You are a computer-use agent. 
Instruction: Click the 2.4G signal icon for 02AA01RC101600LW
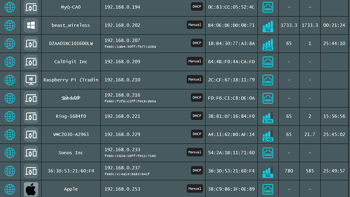pyautogui.click(x=268, y=45)
